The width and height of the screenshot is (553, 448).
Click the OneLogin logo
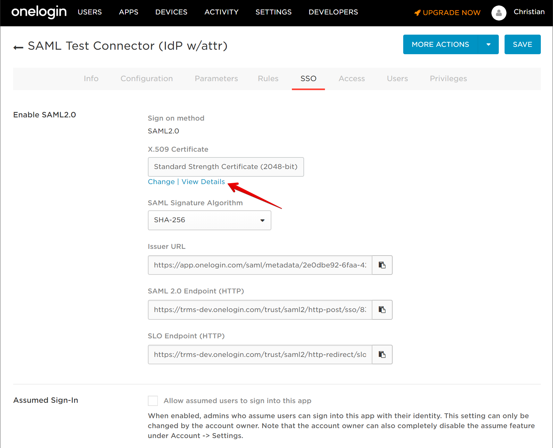tap(39, 12)
